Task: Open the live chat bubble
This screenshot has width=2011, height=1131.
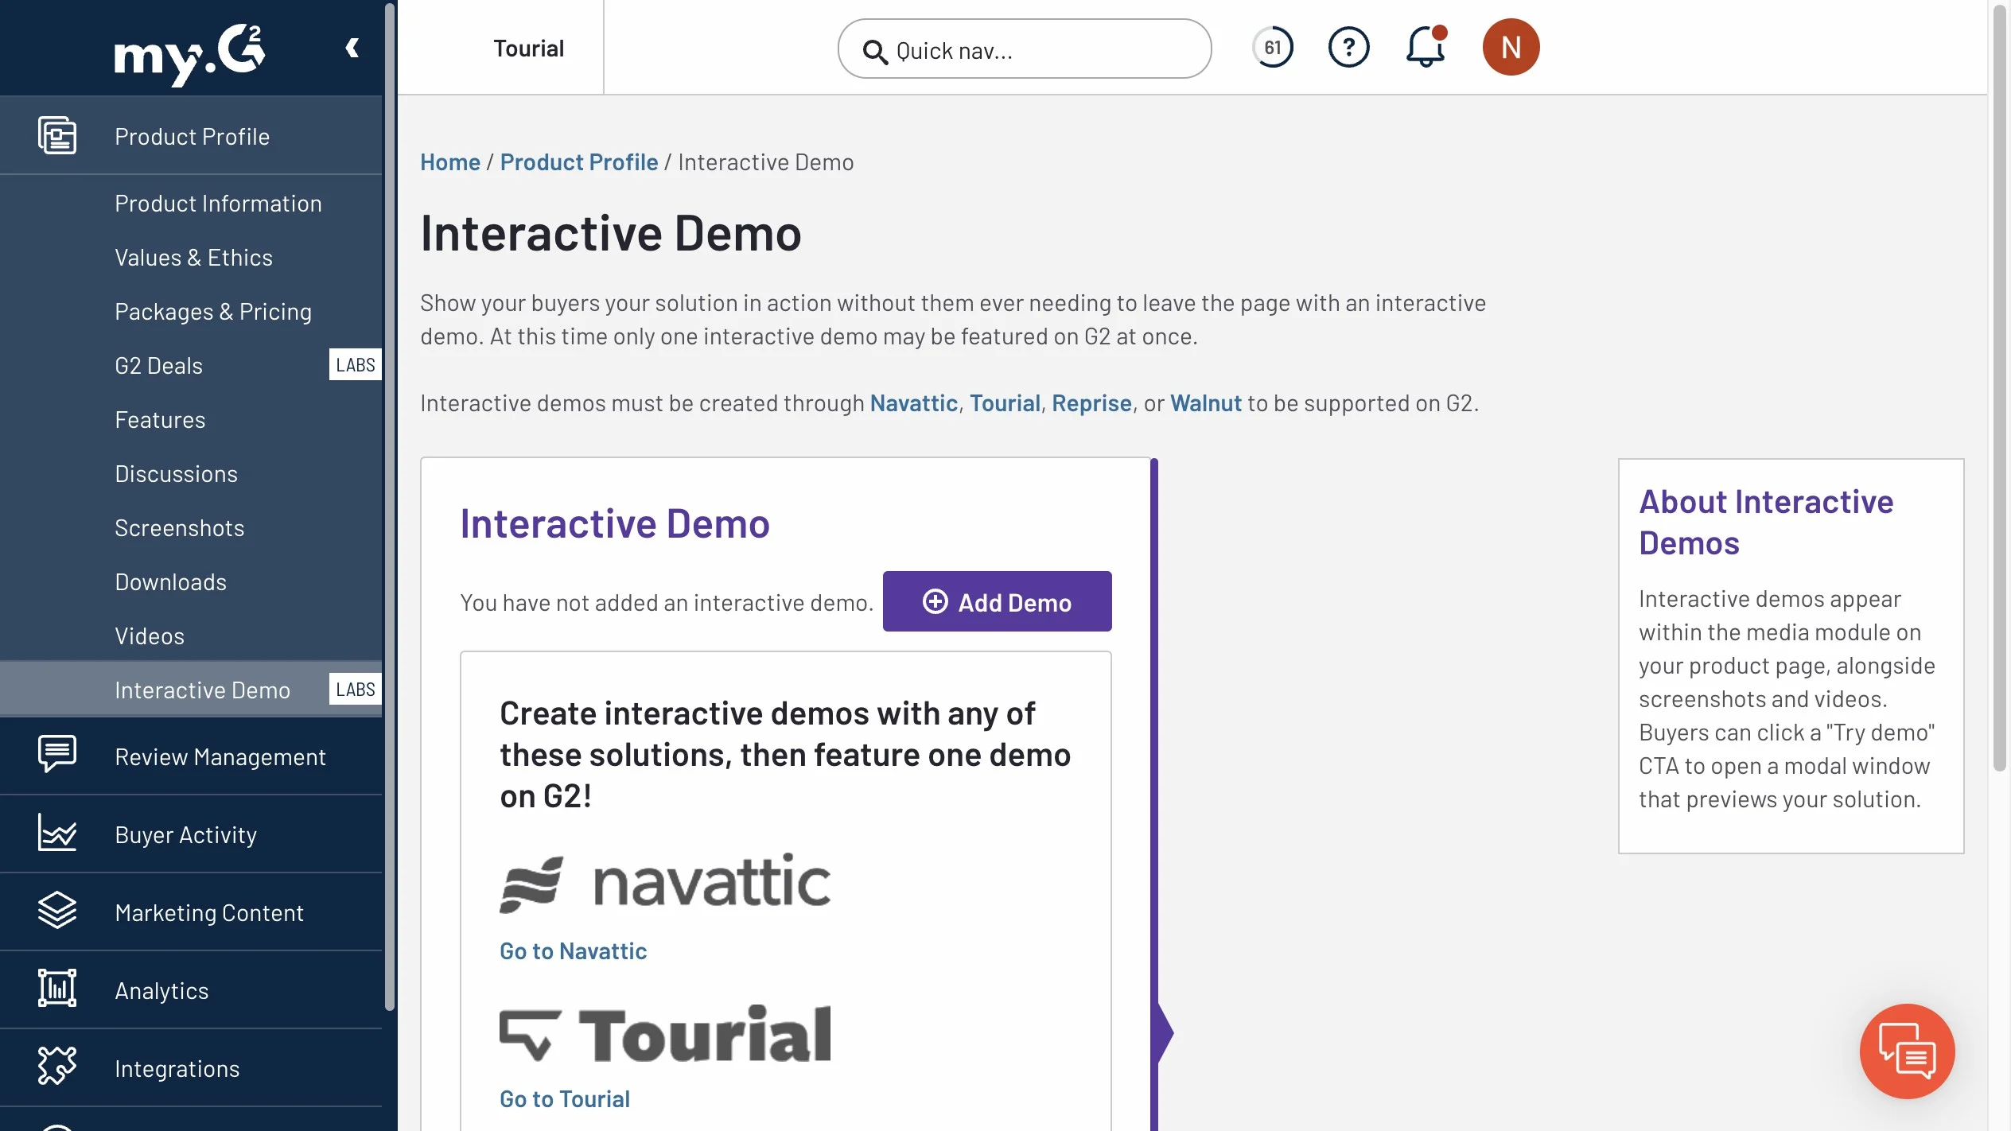Action: pyautogui.click(x=1907, y=1051)
